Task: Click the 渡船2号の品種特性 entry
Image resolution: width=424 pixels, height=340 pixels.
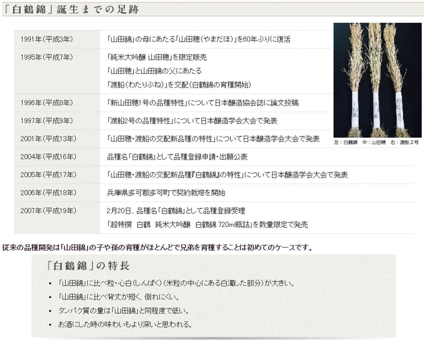Action: tap(192, 121)
